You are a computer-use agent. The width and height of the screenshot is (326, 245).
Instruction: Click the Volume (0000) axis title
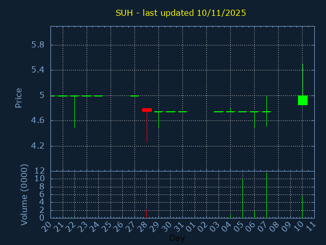(24, 194)
